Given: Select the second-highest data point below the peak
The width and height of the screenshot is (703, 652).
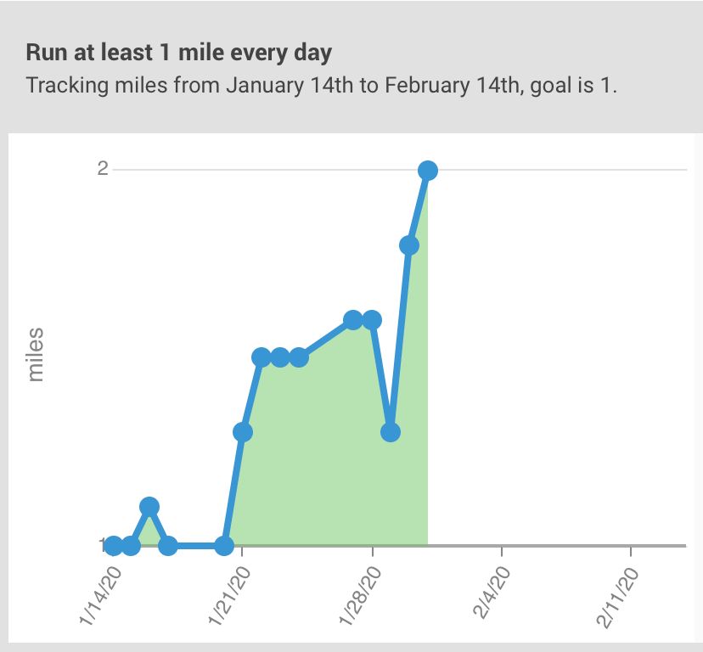Looking at the screenshot, I should pos(409,245).
